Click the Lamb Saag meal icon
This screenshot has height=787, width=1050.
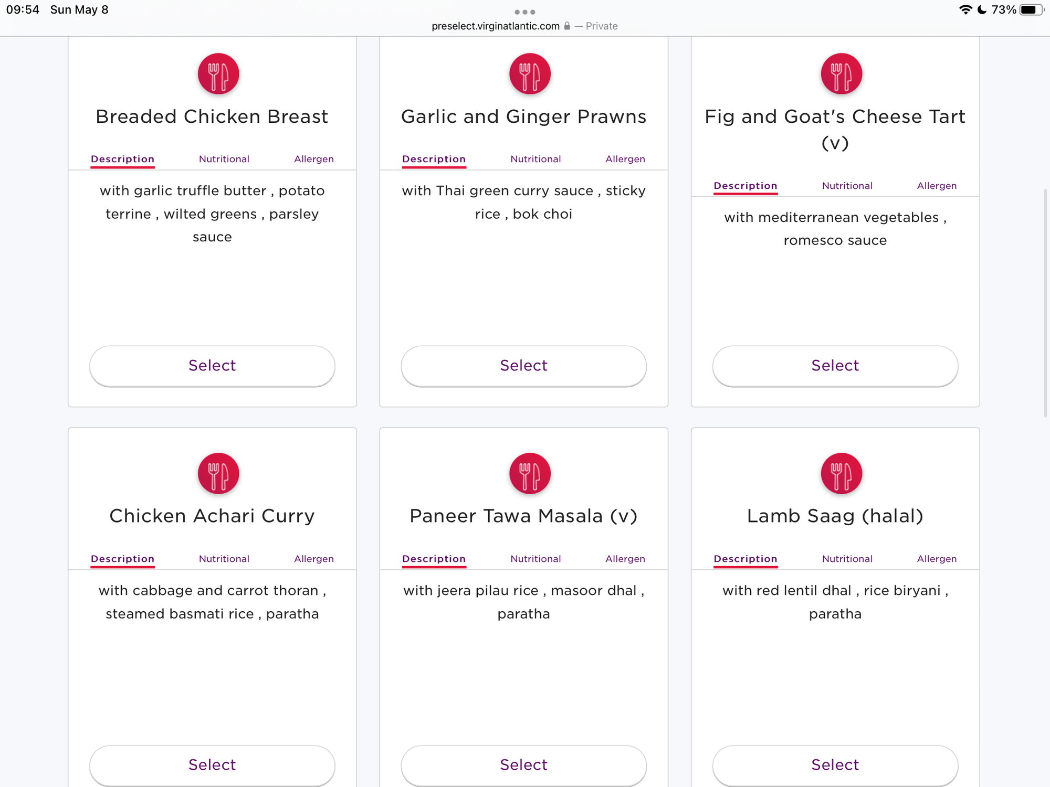click(841, 473)
